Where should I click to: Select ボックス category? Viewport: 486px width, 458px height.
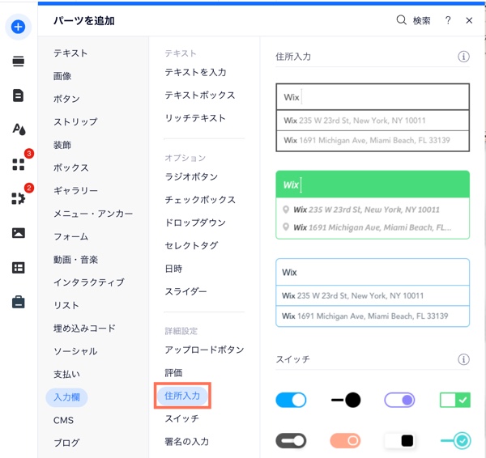click(71, 168)
